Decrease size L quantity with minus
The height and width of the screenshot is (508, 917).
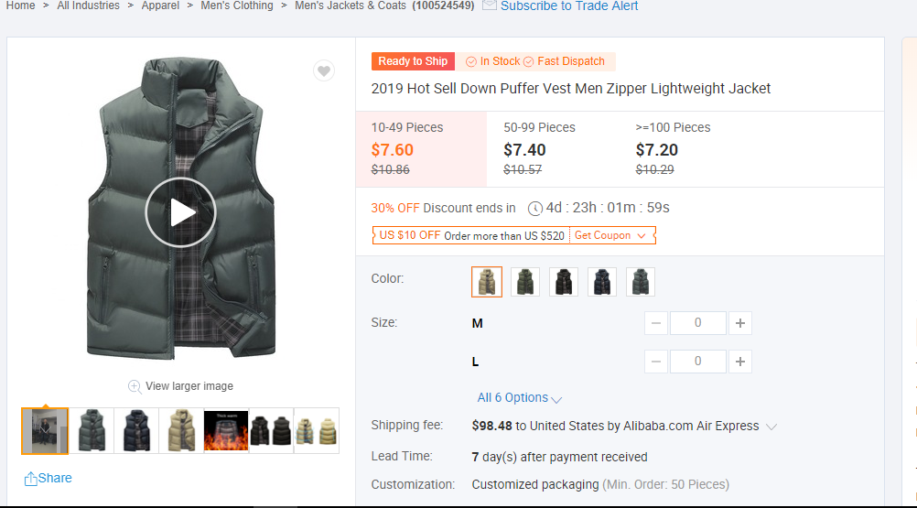(656, 362)
